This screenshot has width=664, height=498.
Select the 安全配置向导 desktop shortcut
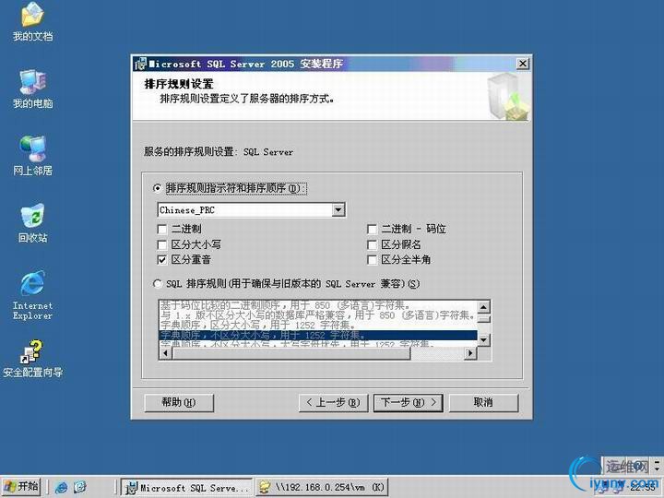32,358
